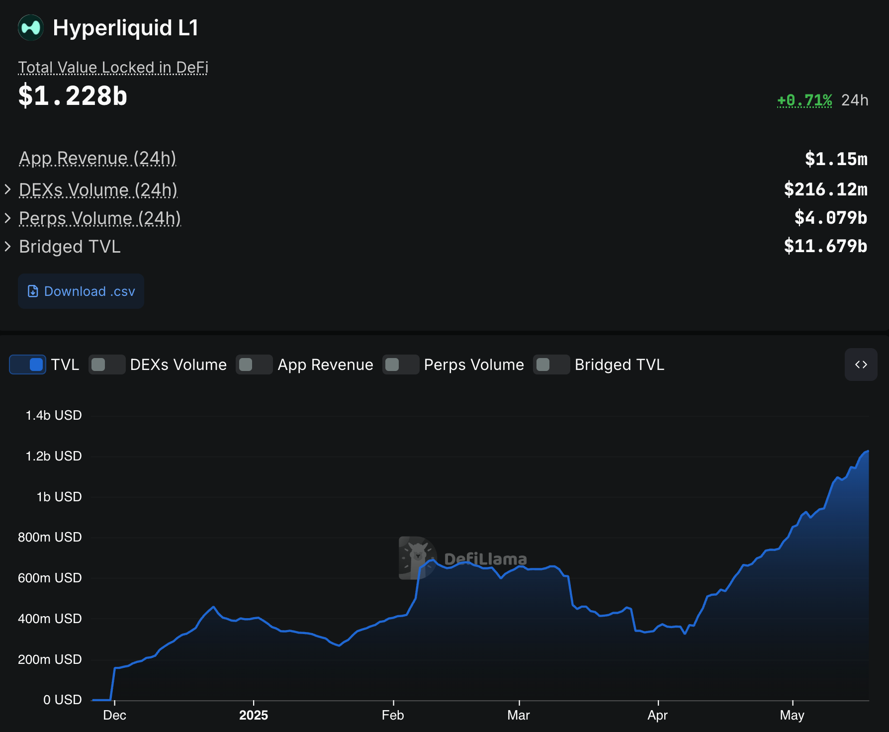889x732 pixels.
Task: Click the Total Value Locked in DeFi label
Action: tap(113, 67)
